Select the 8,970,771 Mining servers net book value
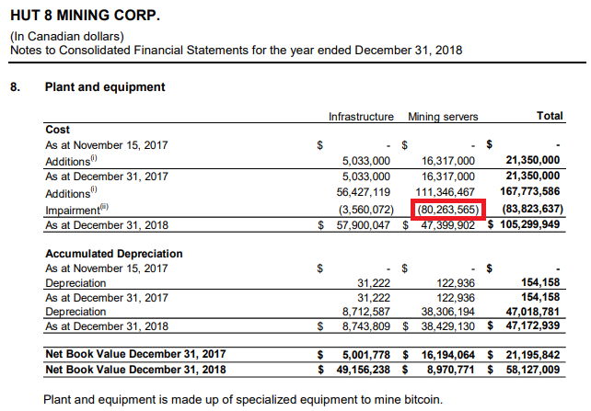591x411 pixels. [451, 370]
